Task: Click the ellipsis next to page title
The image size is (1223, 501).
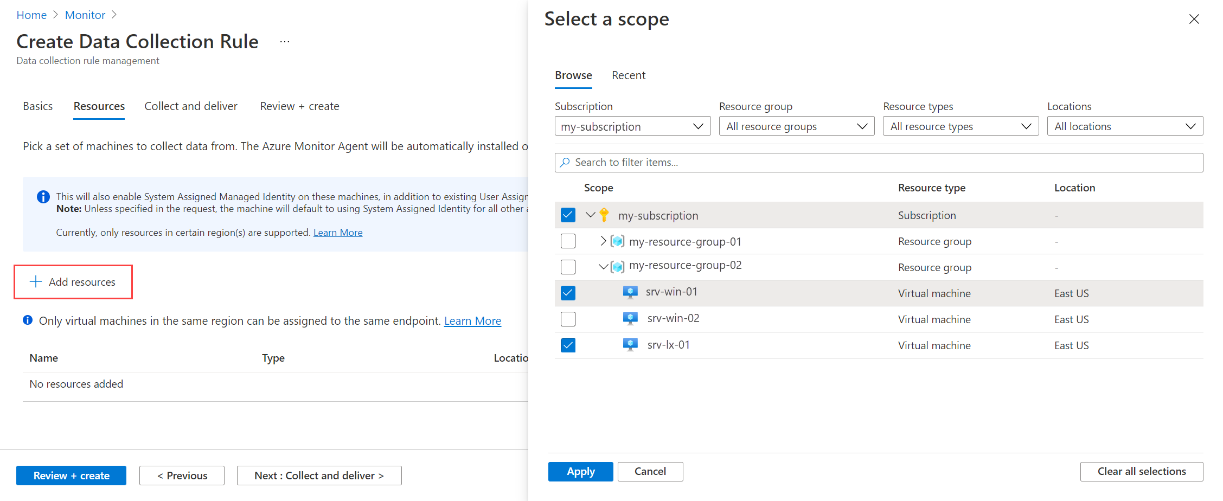Action: point(285,42)
